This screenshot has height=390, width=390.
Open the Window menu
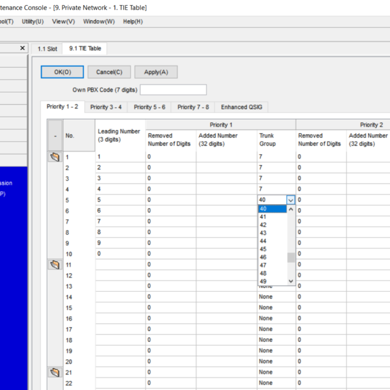99,21
